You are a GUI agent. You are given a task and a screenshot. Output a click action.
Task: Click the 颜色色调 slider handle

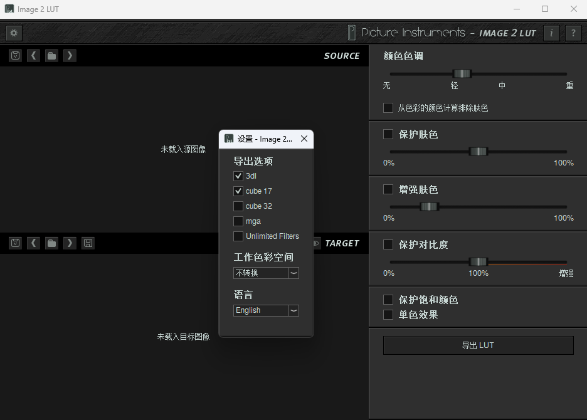(x=462, y=73)
